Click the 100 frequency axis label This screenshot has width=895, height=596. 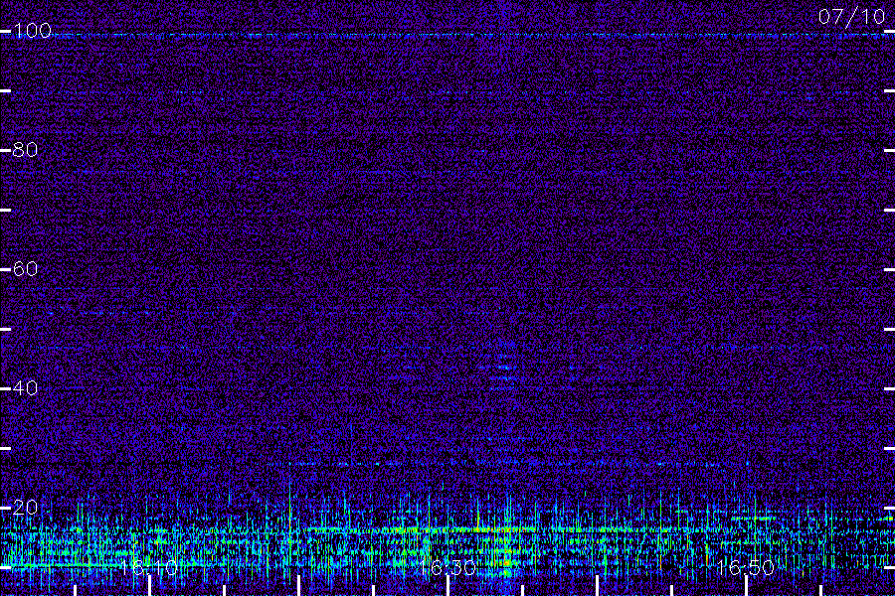click(x=32, y=30)
